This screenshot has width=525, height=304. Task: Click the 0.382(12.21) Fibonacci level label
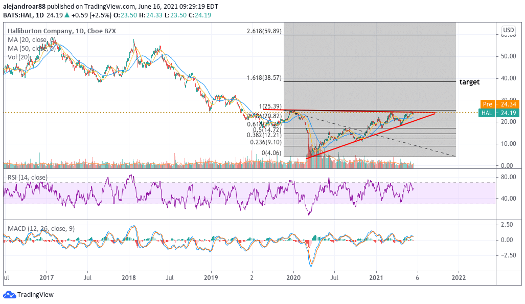click(x=264, y=135)
